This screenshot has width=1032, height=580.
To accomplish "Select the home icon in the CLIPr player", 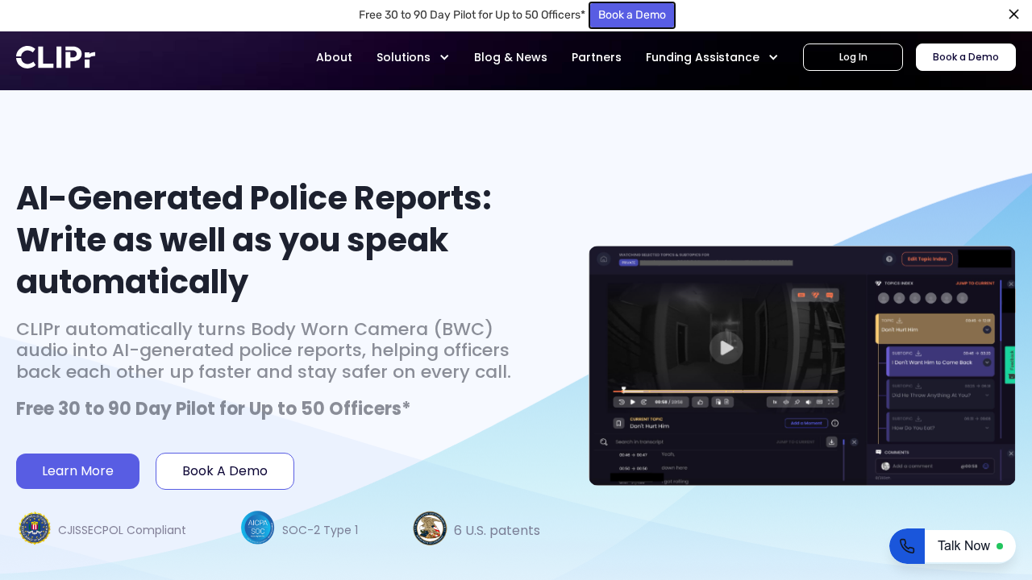I will coord(604,259).
